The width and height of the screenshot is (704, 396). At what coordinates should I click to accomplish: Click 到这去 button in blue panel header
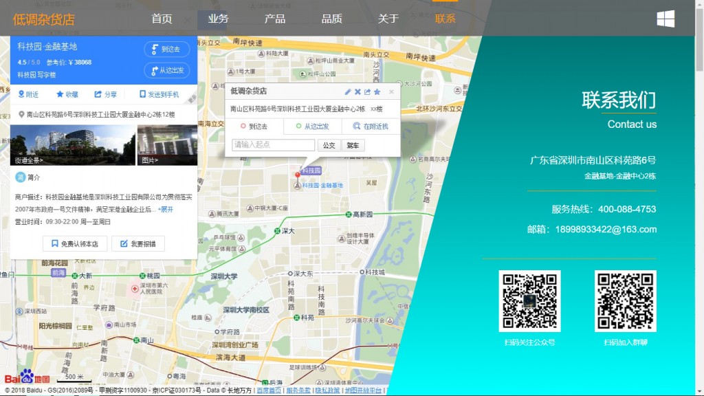[x=166, y=49]
